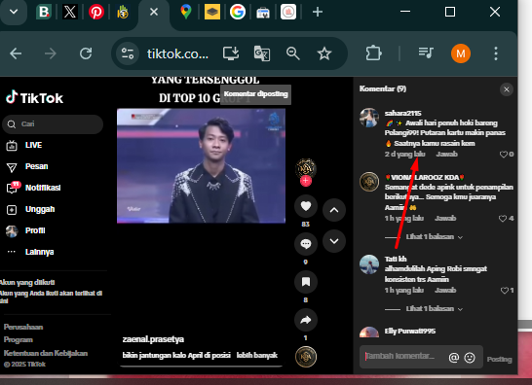Open Ketentuan dan Kebijakan link
This screenshot has width=532, height=385.
click(46, 353)
